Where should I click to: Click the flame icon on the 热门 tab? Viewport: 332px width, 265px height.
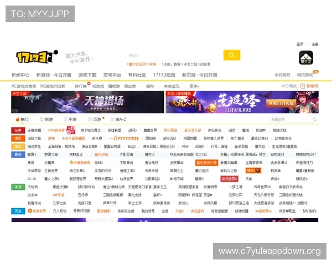point(18,119)
